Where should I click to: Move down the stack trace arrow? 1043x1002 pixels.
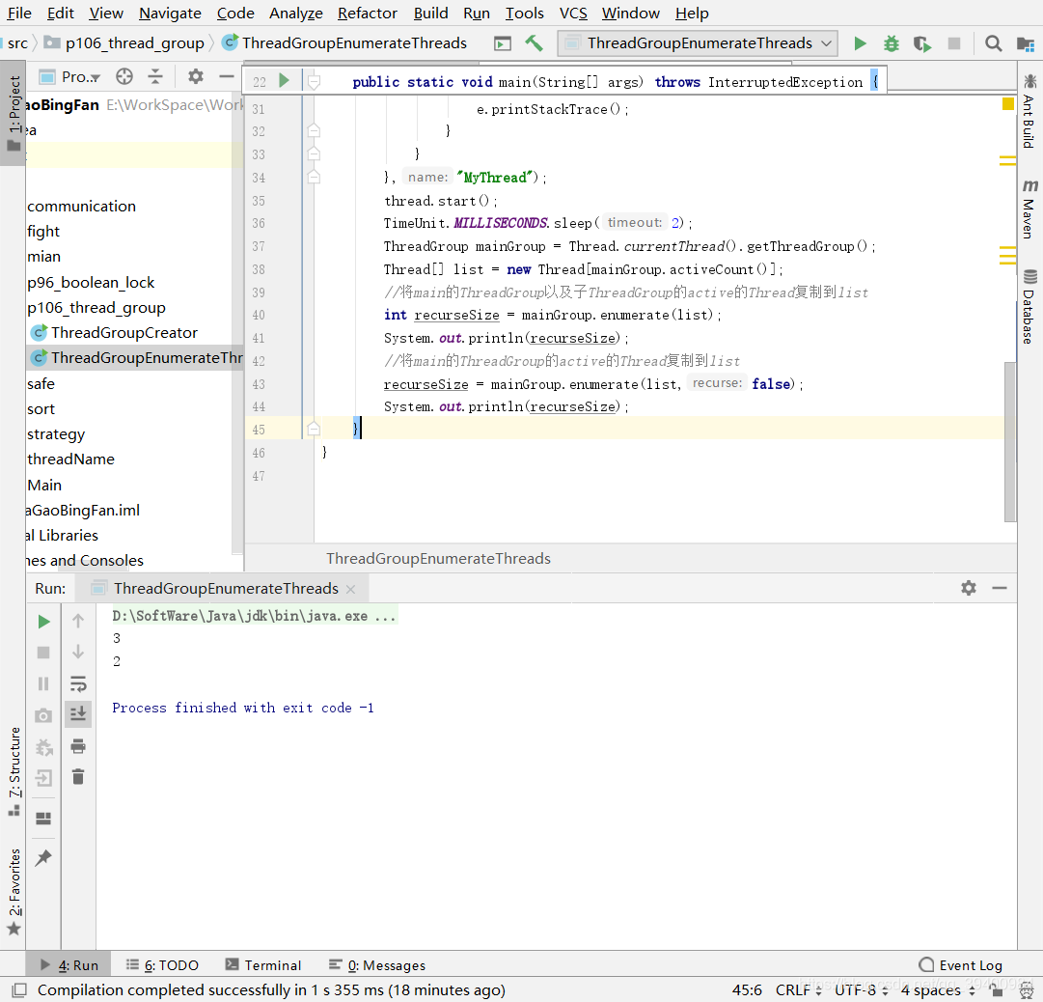click(78, 652)
